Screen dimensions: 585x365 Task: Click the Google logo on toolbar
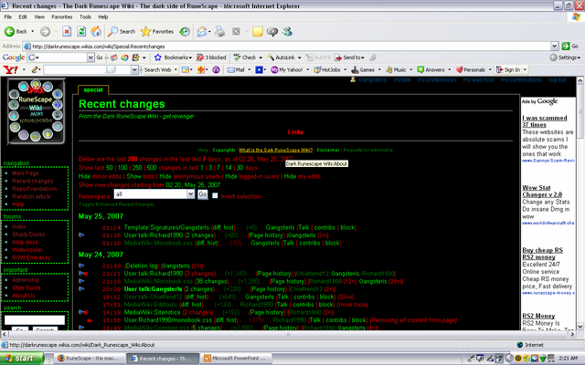coord(14,57)
